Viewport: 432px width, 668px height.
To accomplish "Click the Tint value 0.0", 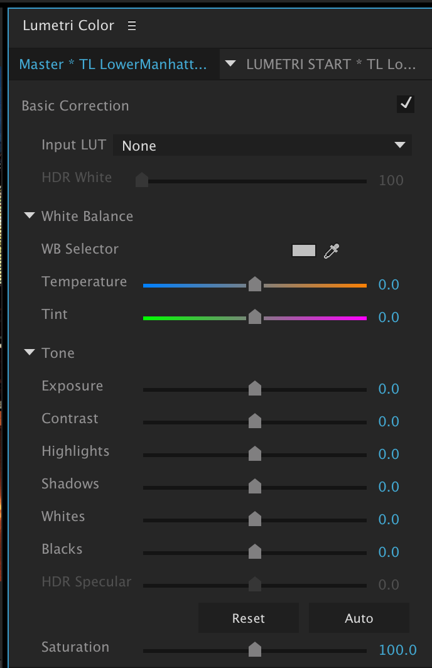I will pos(389,317).
